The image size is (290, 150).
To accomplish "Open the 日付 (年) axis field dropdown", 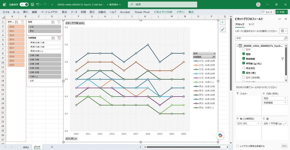I will (x=248, y=123).
